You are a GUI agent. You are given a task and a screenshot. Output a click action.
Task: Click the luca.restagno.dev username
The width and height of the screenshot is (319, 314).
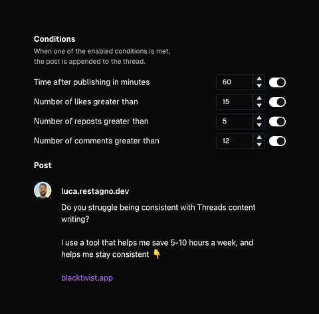click(x=95, y=191)
